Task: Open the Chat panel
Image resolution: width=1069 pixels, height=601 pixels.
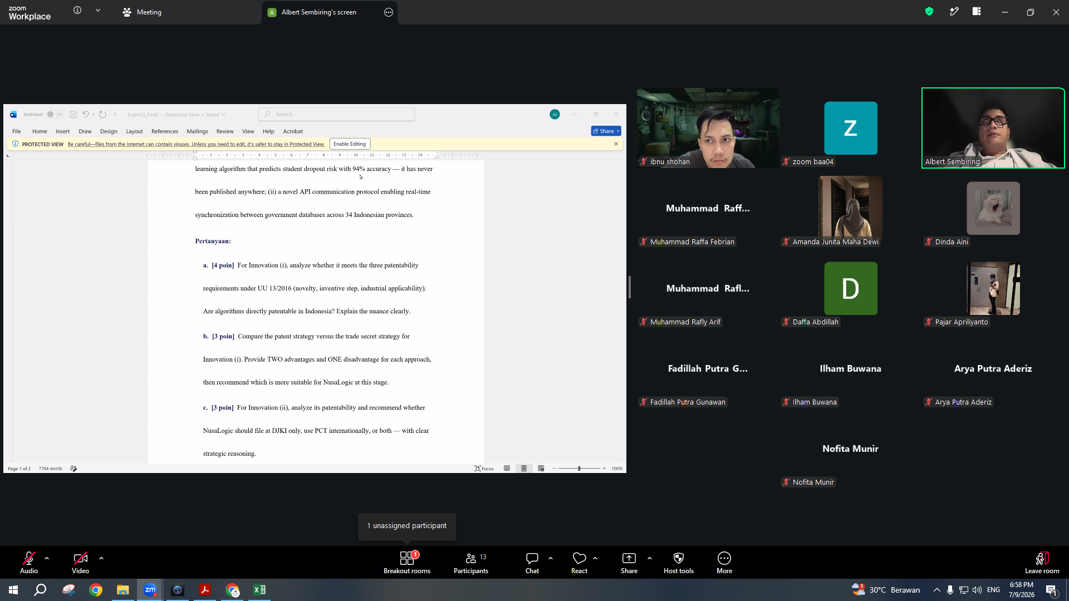Action: pos(532,562)
